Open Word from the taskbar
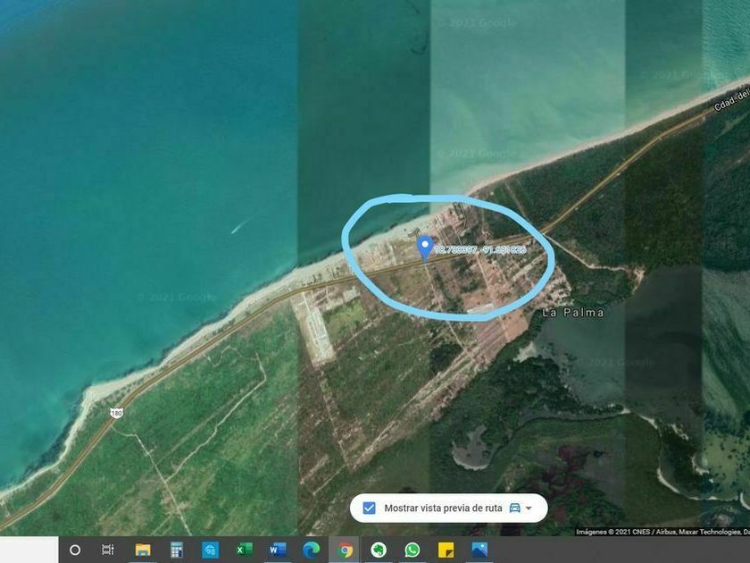 (278, 550)
